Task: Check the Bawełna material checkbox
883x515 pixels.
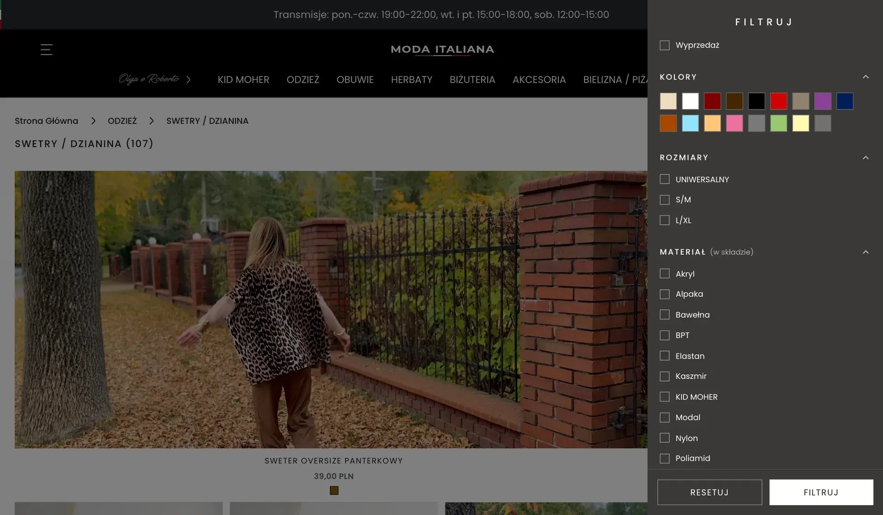Action: [x=665, y=315]
